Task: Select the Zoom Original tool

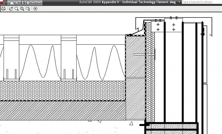Action: (x=28, y=9)
